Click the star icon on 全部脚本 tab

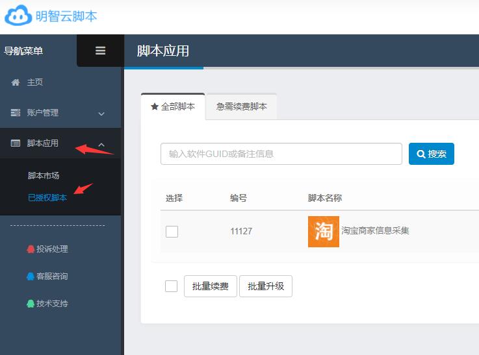[x=155, y=106]
